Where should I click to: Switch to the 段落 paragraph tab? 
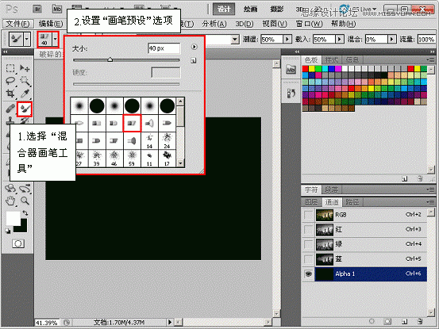[331, 189]
